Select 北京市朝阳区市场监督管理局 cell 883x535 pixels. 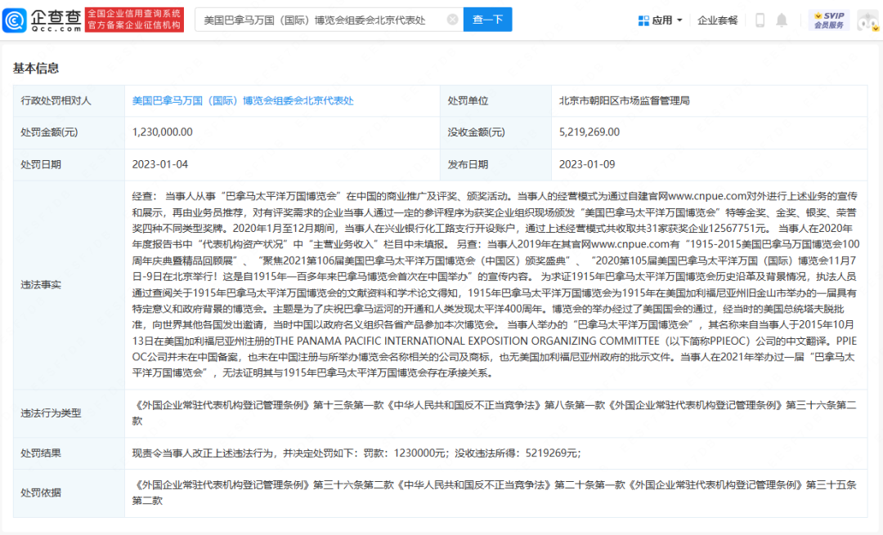[x=624, y=100]
